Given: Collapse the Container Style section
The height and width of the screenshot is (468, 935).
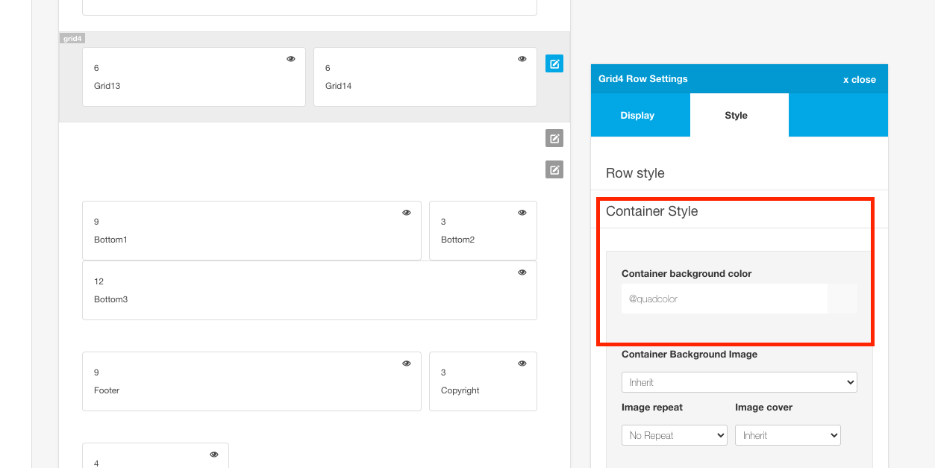Looking at the screenshot, I should (x=651, y=211).
